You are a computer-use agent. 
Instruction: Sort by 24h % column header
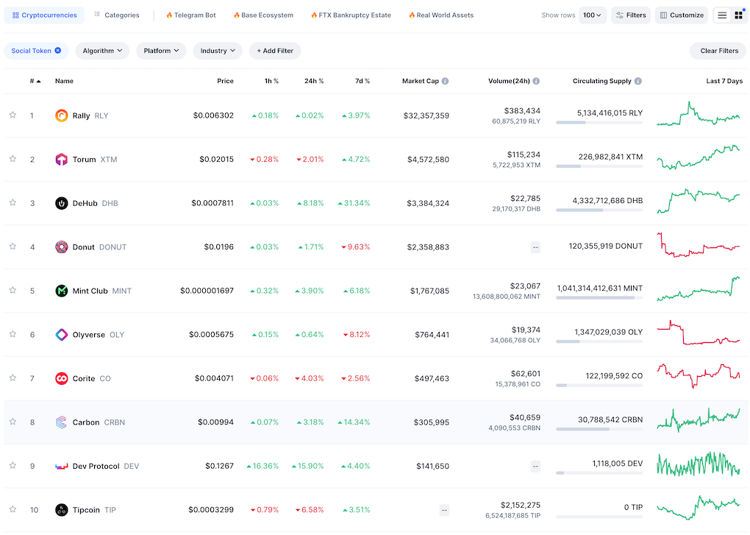coord(314,81)
